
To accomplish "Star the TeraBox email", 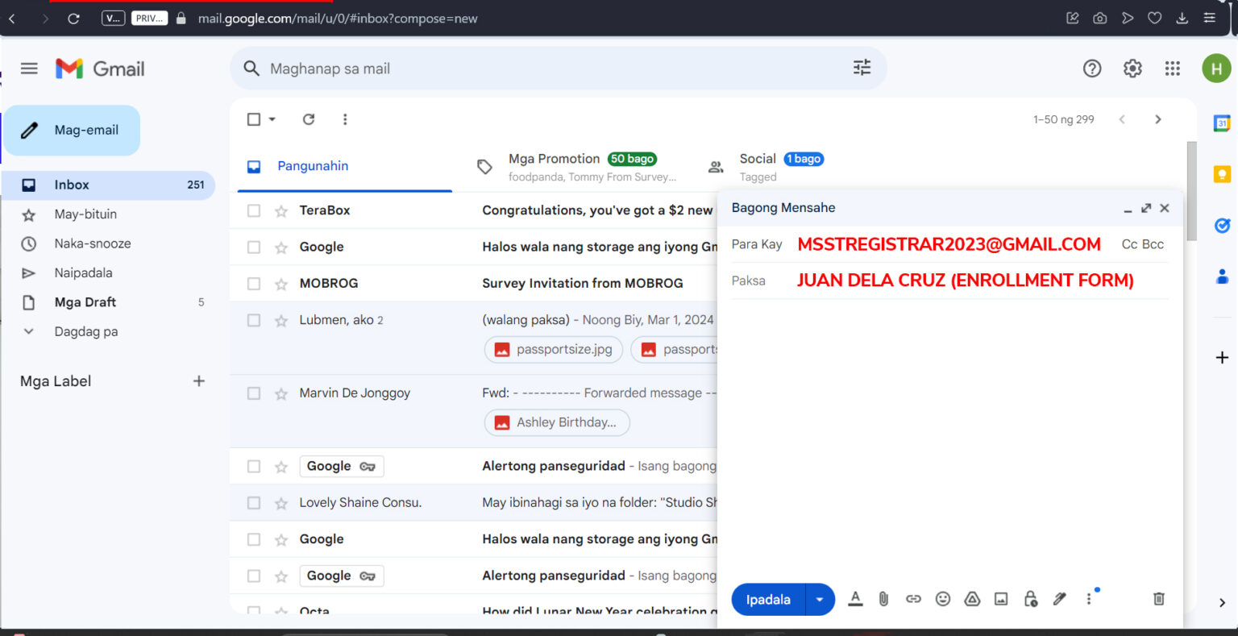I will (x=281, y=211).
